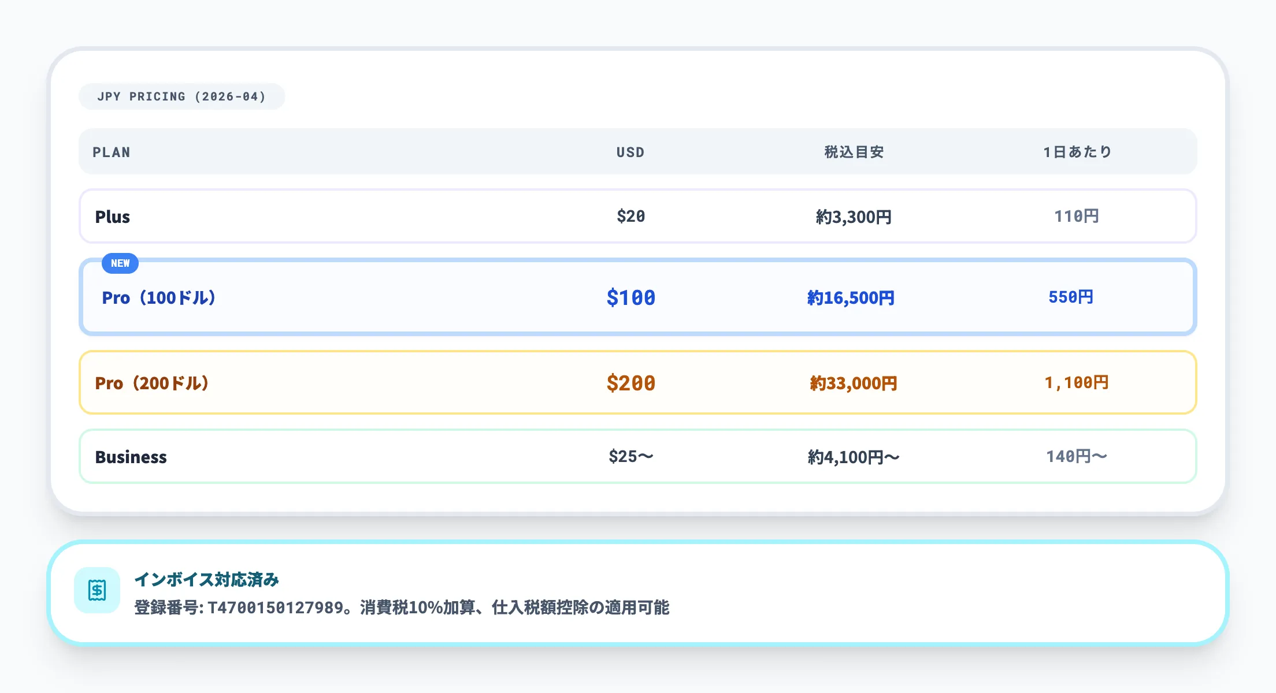This screenshot has height=693, width=1276.
Task: Click the USD column header
Action: point(630,152)
